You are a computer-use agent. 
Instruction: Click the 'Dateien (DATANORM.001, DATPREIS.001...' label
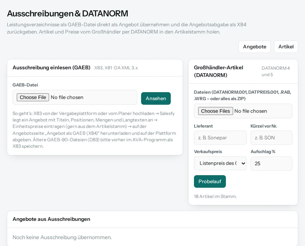click(242, 95)
